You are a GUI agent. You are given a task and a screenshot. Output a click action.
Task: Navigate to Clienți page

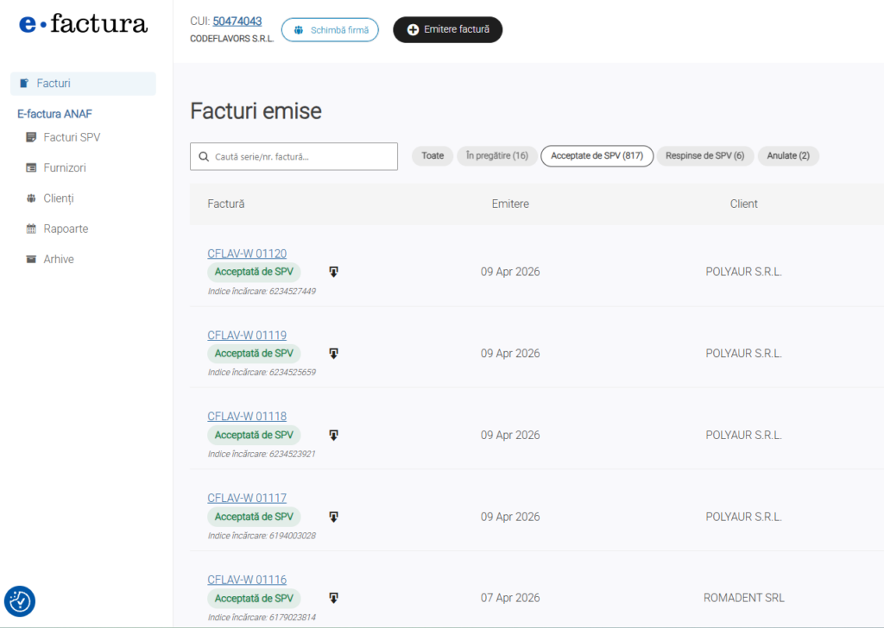(x=59, y=198)
